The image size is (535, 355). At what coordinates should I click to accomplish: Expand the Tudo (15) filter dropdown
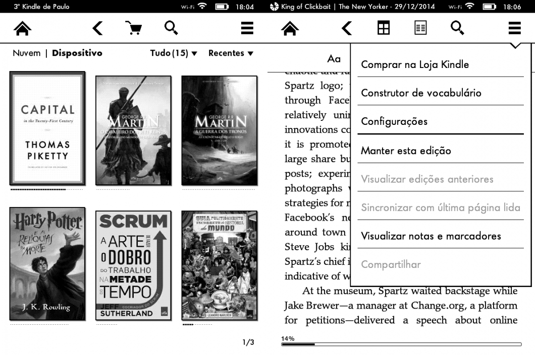(x=174, y=53)
